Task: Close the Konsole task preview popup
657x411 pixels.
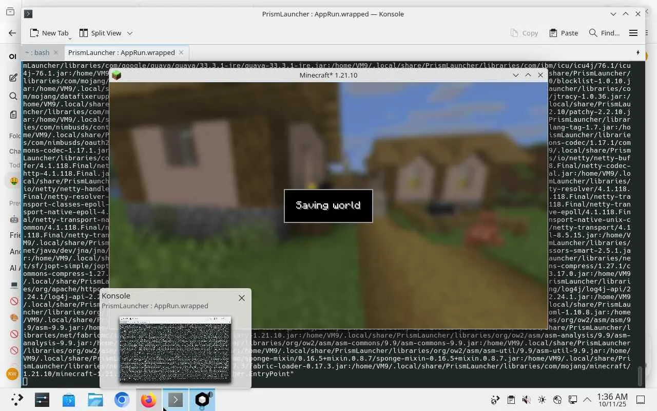Action: tap(242, 297)
